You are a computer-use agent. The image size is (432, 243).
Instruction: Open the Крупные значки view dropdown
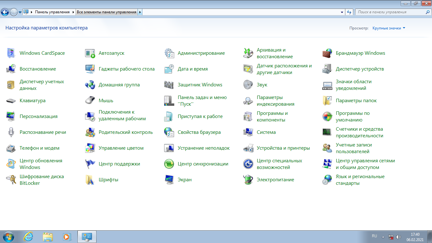click(389, 28)
